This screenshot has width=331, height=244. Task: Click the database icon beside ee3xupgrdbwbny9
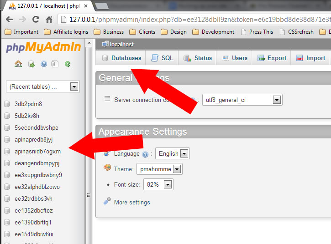(x=7, y=175)
